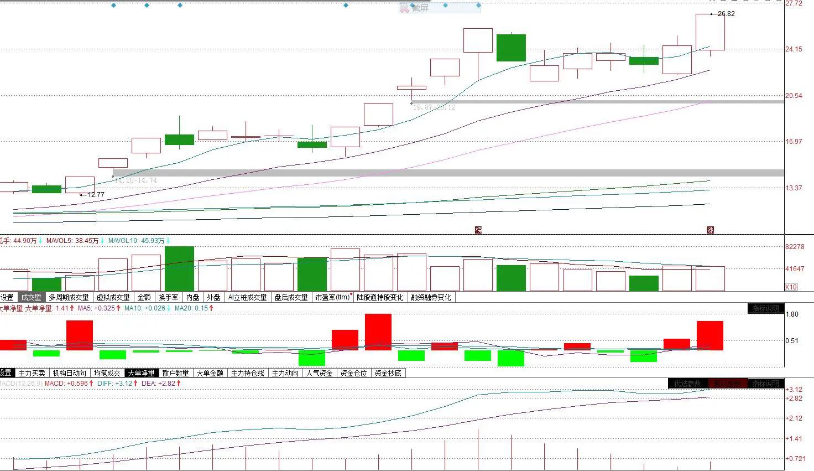This screenshot has height=471, width=814.
Task: Click 指标说明 in the MACD panel
Action: [x=765, y=384]
